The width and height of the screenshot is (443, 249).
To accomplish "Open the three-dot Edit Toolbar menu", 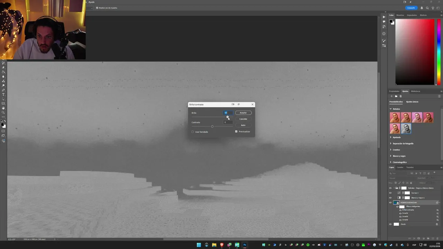I will point(3,117).
